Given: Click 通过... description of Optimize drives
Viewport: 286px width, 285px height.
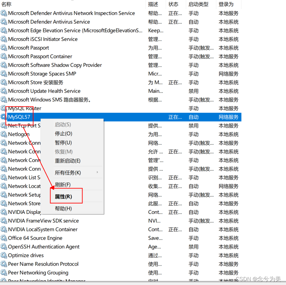Looking at the screenshot, I should click(155, 255).
